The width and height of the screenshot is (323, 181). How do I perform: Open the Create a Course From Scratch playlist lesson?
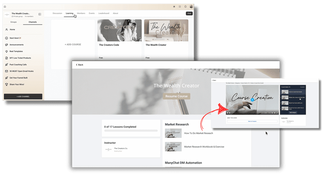coord(293,92)
